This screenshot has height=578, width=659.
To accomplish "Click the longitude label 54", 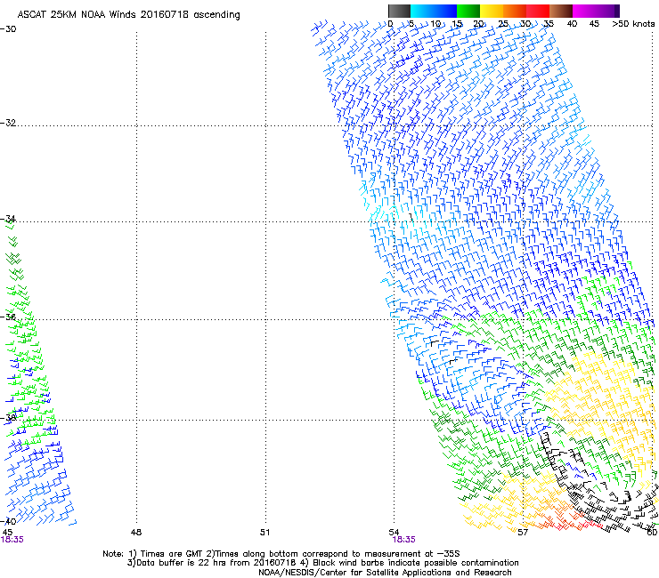I will (394, 533).
